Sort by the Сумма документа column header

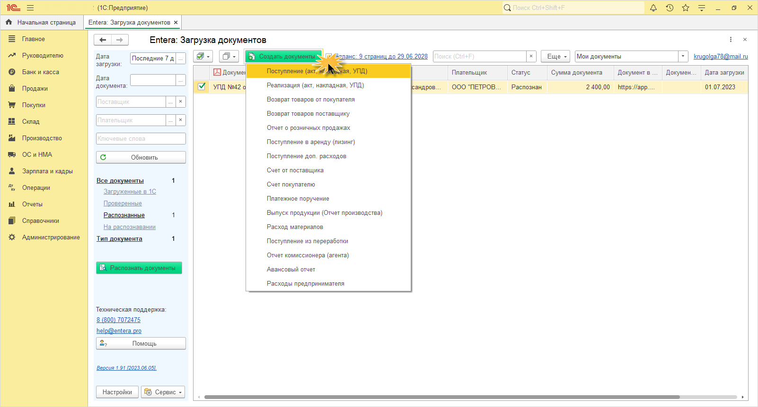click(x=580, y=73)
